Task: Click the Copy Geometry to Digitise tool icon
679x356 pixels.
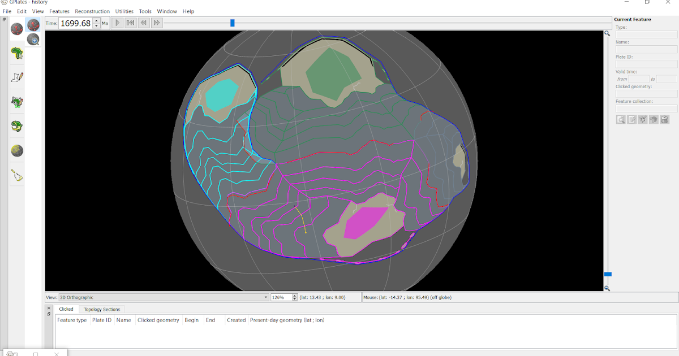Action: 643,119
